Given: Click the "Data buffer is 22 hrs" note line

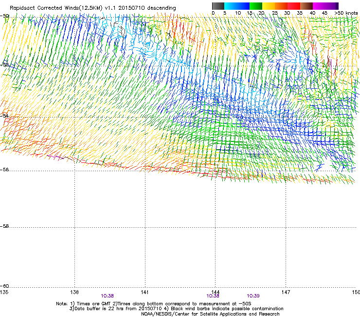Looking at the screenshot, I should 176,309.
